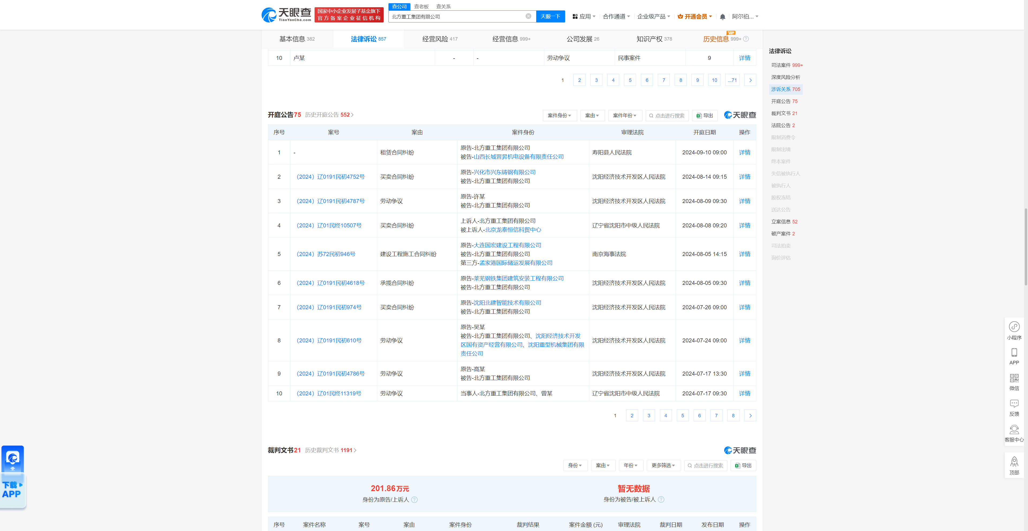The width and height of the screenshot is (1028, 531).
Task: Open the 应用 dropdown menu
Action: coord(584,17)
